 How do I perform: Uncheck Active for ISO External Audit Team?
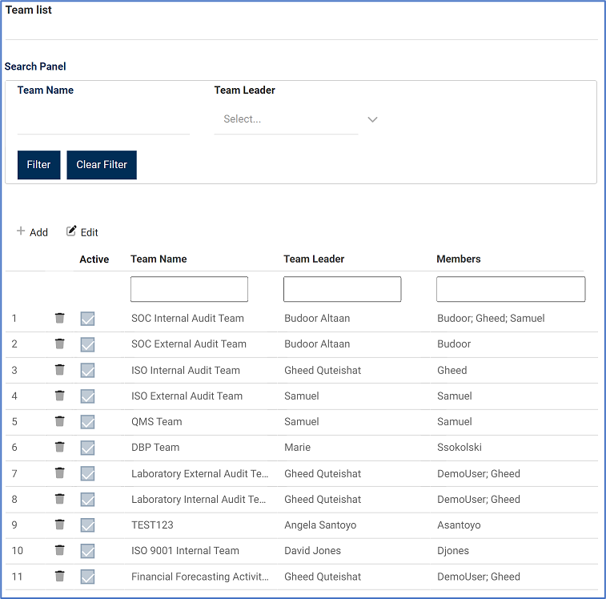pos(88,396)
